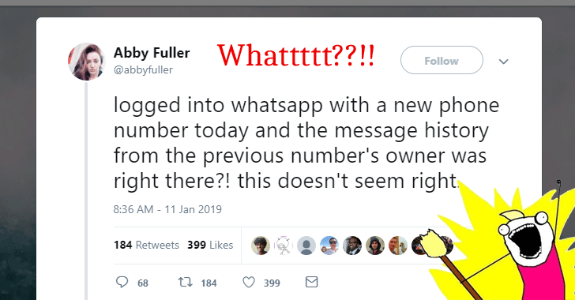
Task: Select the sketch-drawing liker avatar
Action: (283, 246)
